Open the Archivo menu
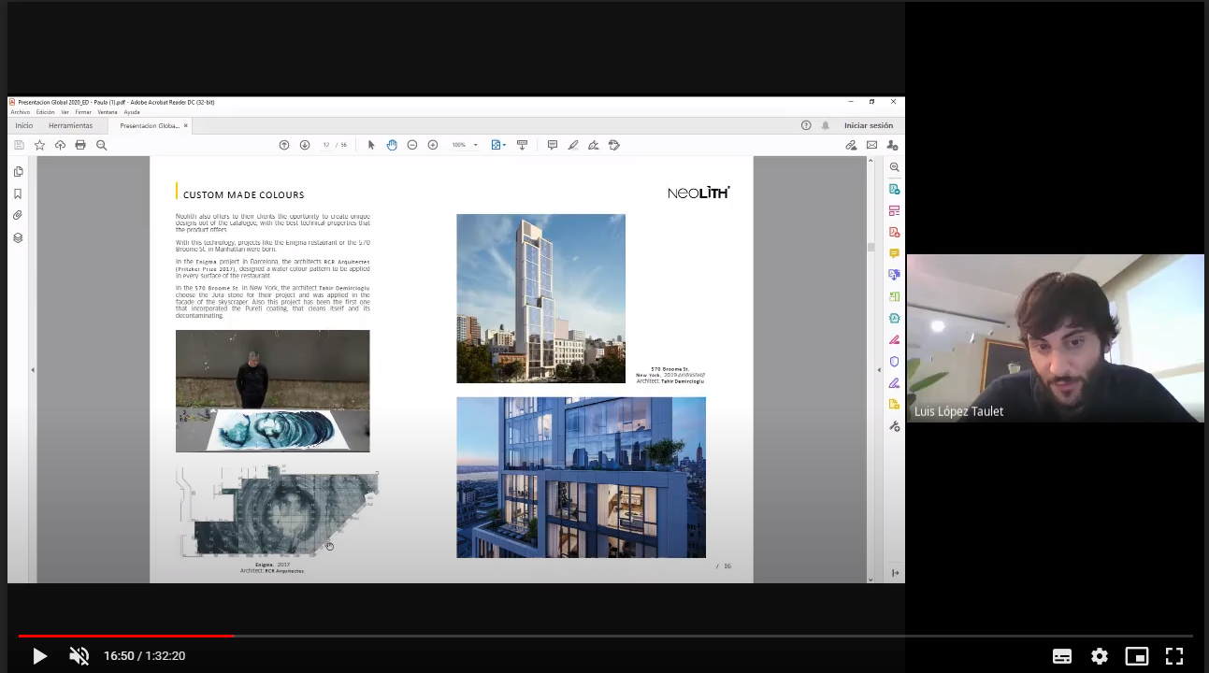 [21, 112]
